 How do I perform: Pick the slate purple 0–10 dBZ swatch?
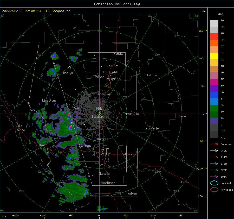214,121
